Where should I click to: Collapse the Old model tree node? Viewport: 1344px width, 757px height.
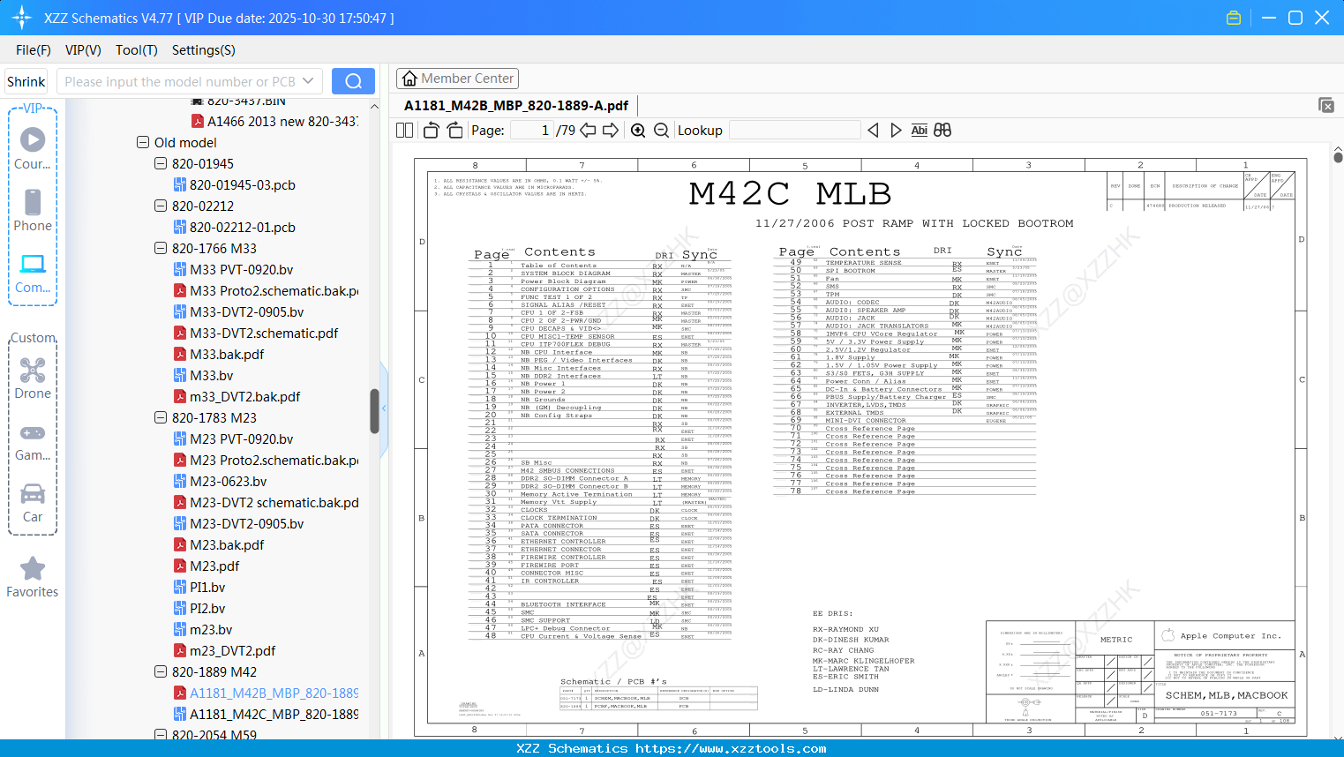(x=143, y=142)
